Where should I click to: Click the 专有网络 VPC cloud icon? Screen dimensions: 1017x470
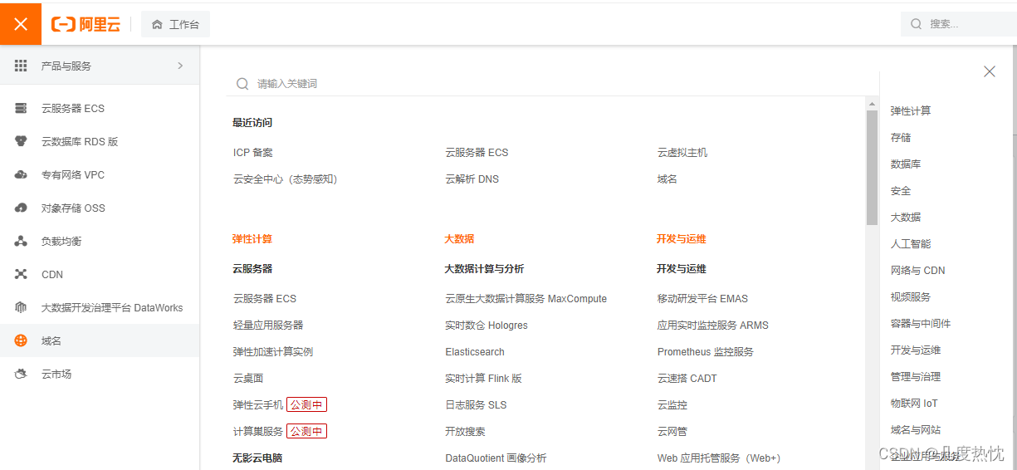(x=21, y=174)
